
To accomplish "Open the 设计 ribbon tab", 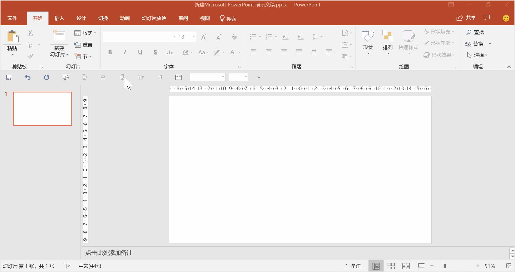I will pyautogui.click(x=81, y=18).
